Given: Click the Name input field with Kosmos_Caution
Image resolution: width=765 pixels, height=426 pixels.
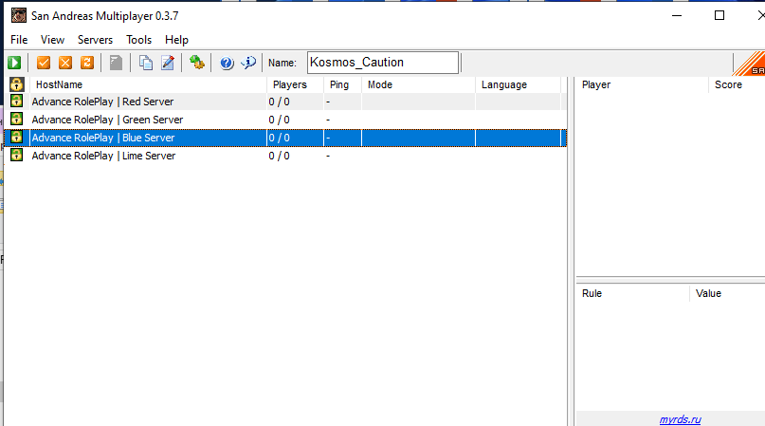Looking at the screenshot, I should [383, 63].
